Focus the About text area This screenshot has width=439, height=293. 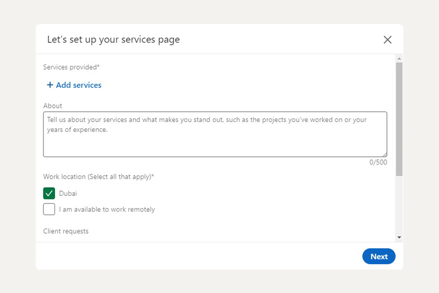click(215, 134)
